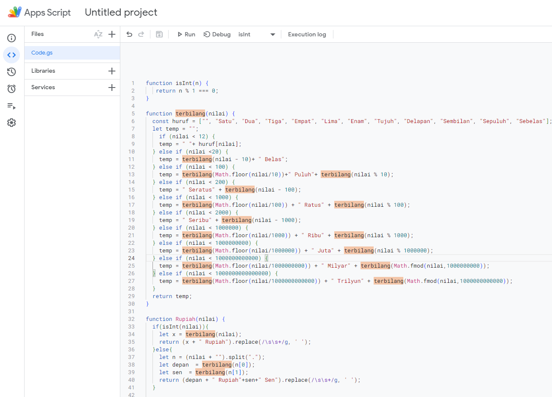Start Debug on the selected function
The height and width of the screenshot is (397, 552).
(217, 34)
